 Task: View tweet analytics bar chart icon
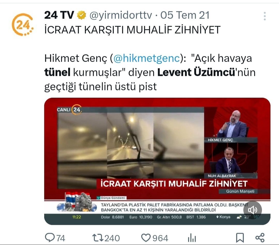pos(192,238)
